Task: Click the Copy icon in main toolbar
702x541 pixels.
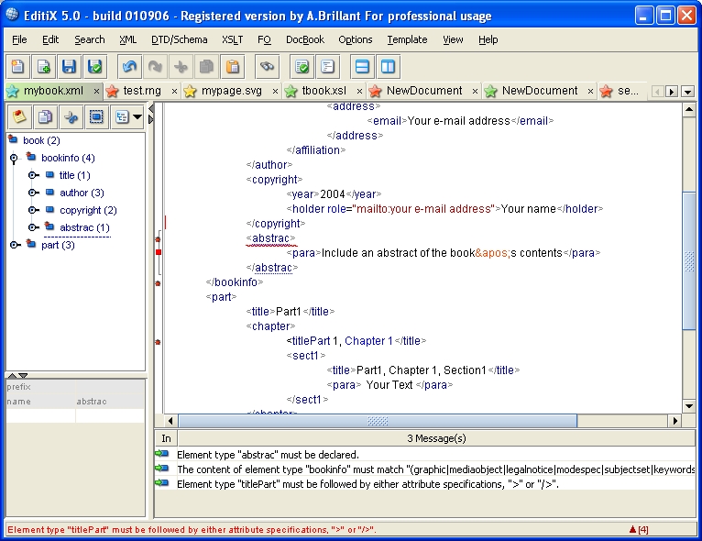Action: [x=206, y=67]
